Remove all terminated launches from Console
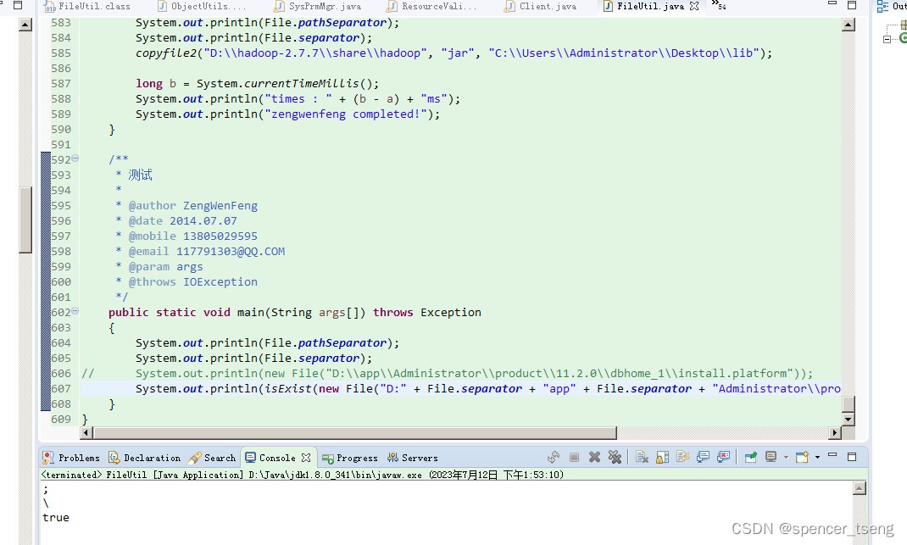Image resolution: width=907 pixels, height=545 pixels. 615,457
